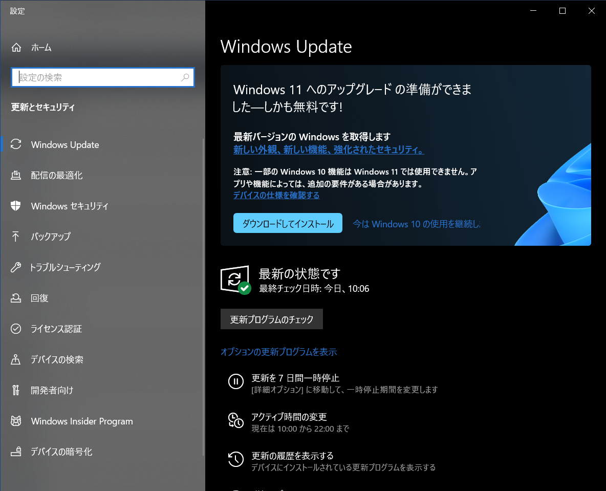The image size is (606, 491).
Task: Click the 更新とセキュリティ section heading
Action: point(43,107)
